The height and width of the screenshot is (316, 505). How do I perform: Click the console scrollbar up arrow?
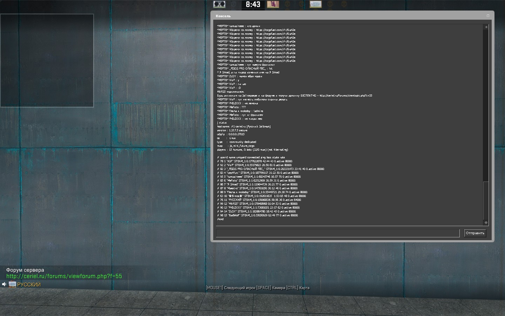pyautogui.click(x=486, y=27)
